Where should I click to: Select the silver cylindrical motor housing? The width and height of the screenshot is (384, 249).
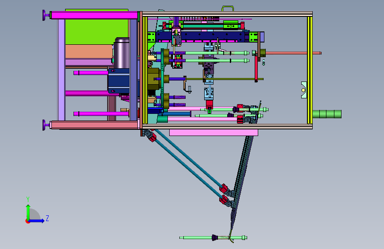point(121,53)
